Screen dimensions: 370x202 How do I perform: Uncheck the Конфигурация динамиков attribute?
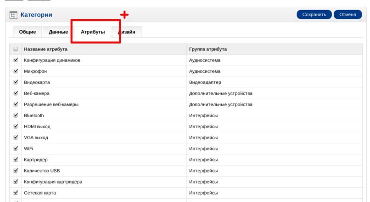click(16, 60)
